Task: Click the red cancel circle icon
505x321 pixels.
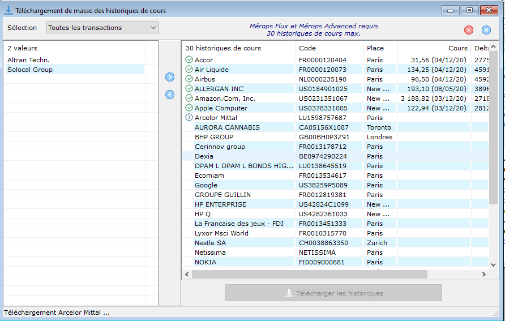Action: [x=469, y=30]
